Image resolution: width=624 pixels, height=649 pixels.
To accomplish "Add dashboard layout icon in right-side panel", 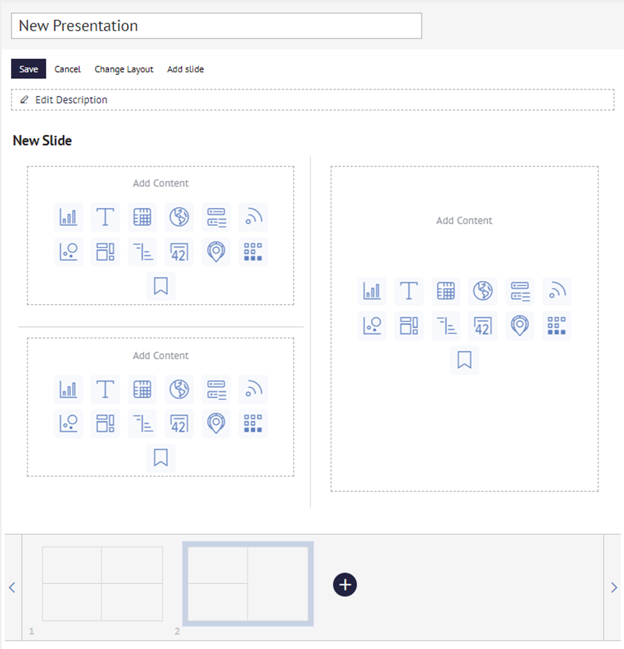I will [409, 326].
